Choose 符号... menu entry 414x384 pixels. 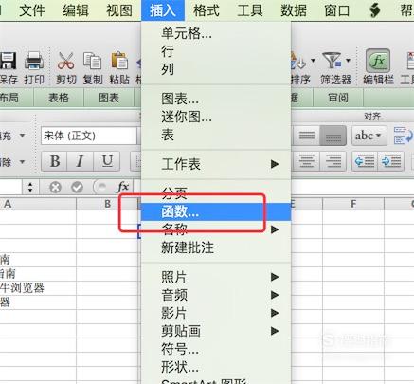[x=216, y=349]
